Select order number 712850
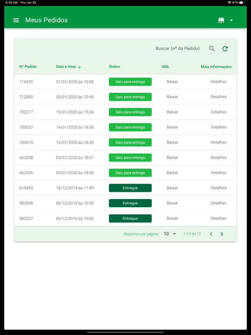The image size is (251, 335). pos(26,97)
